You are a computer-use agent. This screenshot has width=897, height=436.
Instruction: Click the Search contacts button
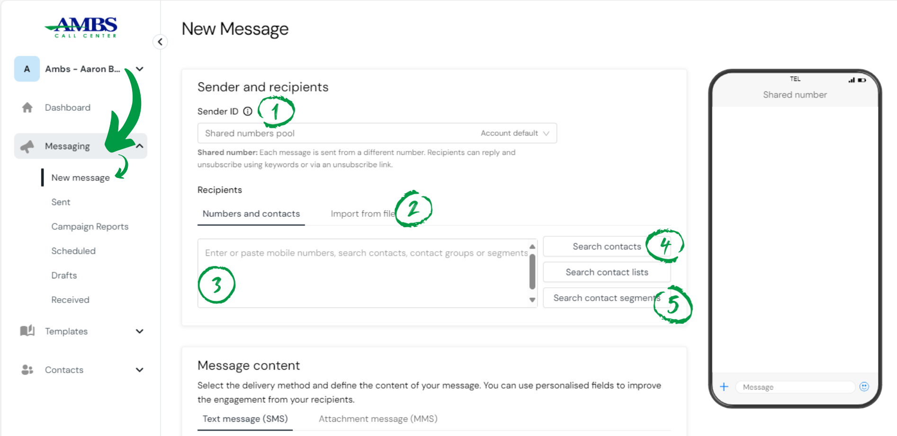[x=607, y=247]
